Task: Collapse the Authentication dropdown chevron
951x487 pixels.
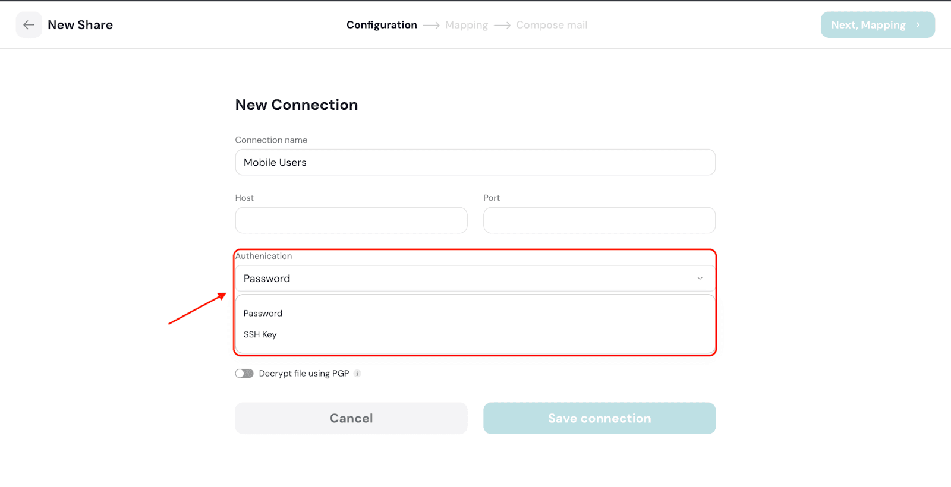Action: pos(700,279)
